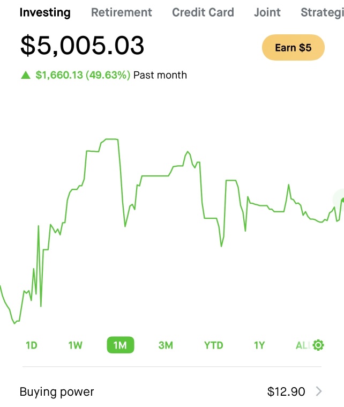Switch chart to 3M range
The image size is (344, 407).
pos(166,345)
